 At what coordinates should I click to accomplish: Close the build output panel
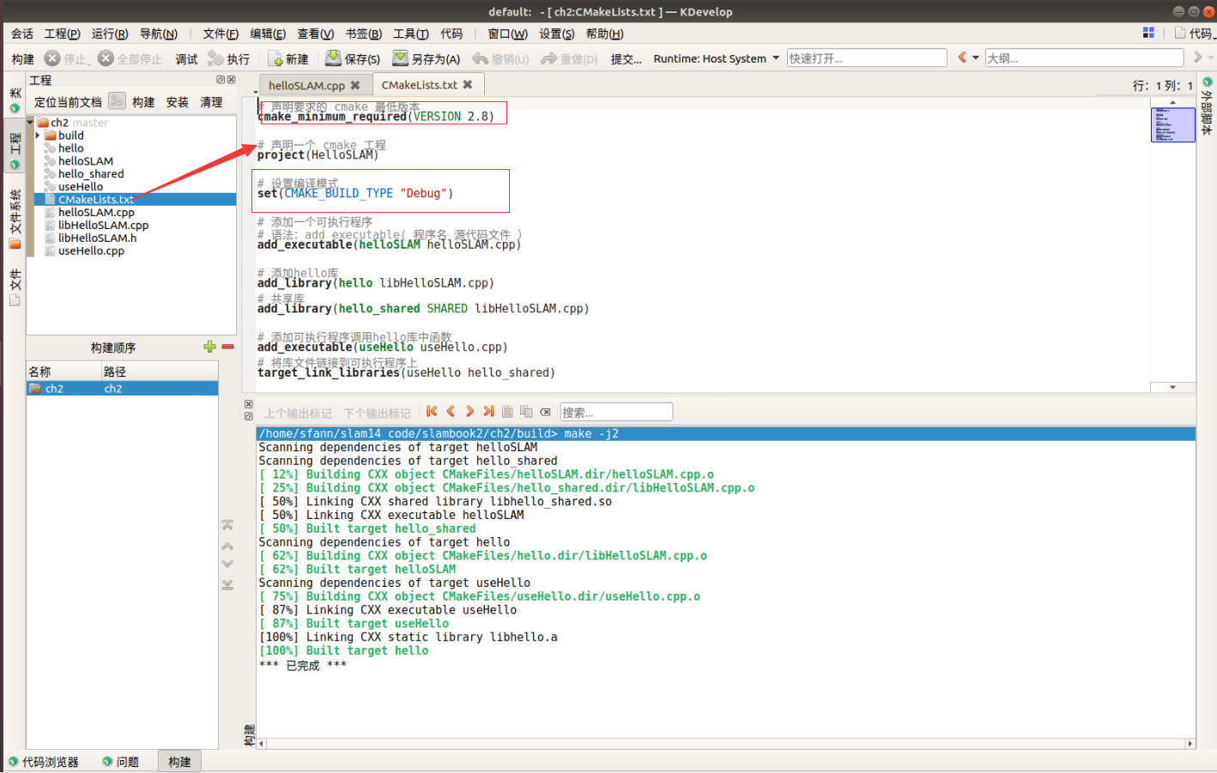249,404
